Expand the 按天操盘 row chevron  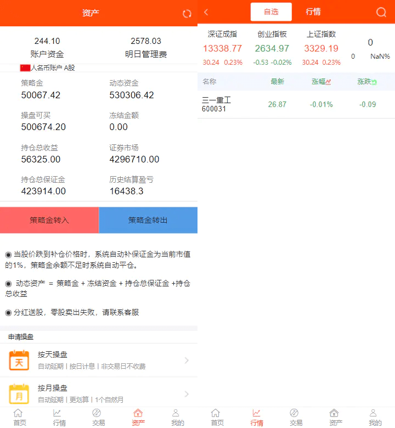pos(187,361)
